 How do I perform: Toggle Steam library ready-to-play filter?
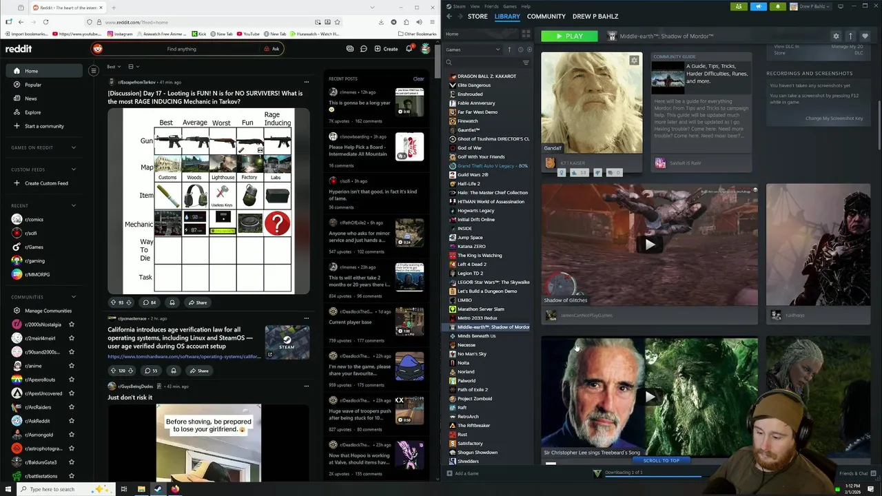529,50
